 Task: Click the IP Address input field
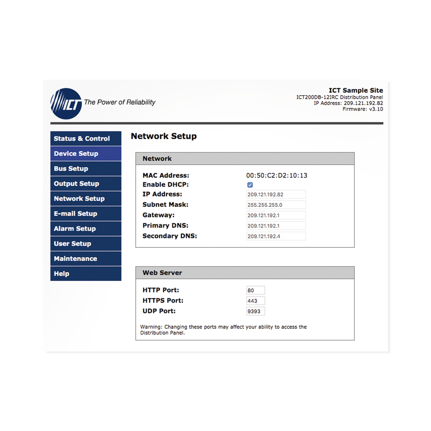[276, 195]
